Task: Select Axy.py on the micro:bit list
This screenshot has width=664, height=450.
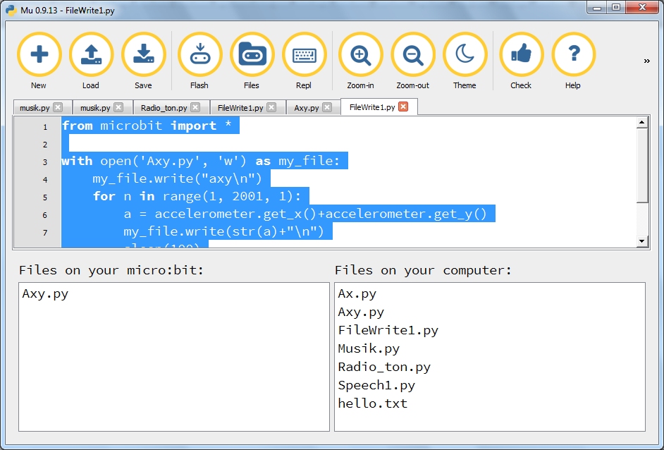Action: pyautogui.click(x=45, y=294)
